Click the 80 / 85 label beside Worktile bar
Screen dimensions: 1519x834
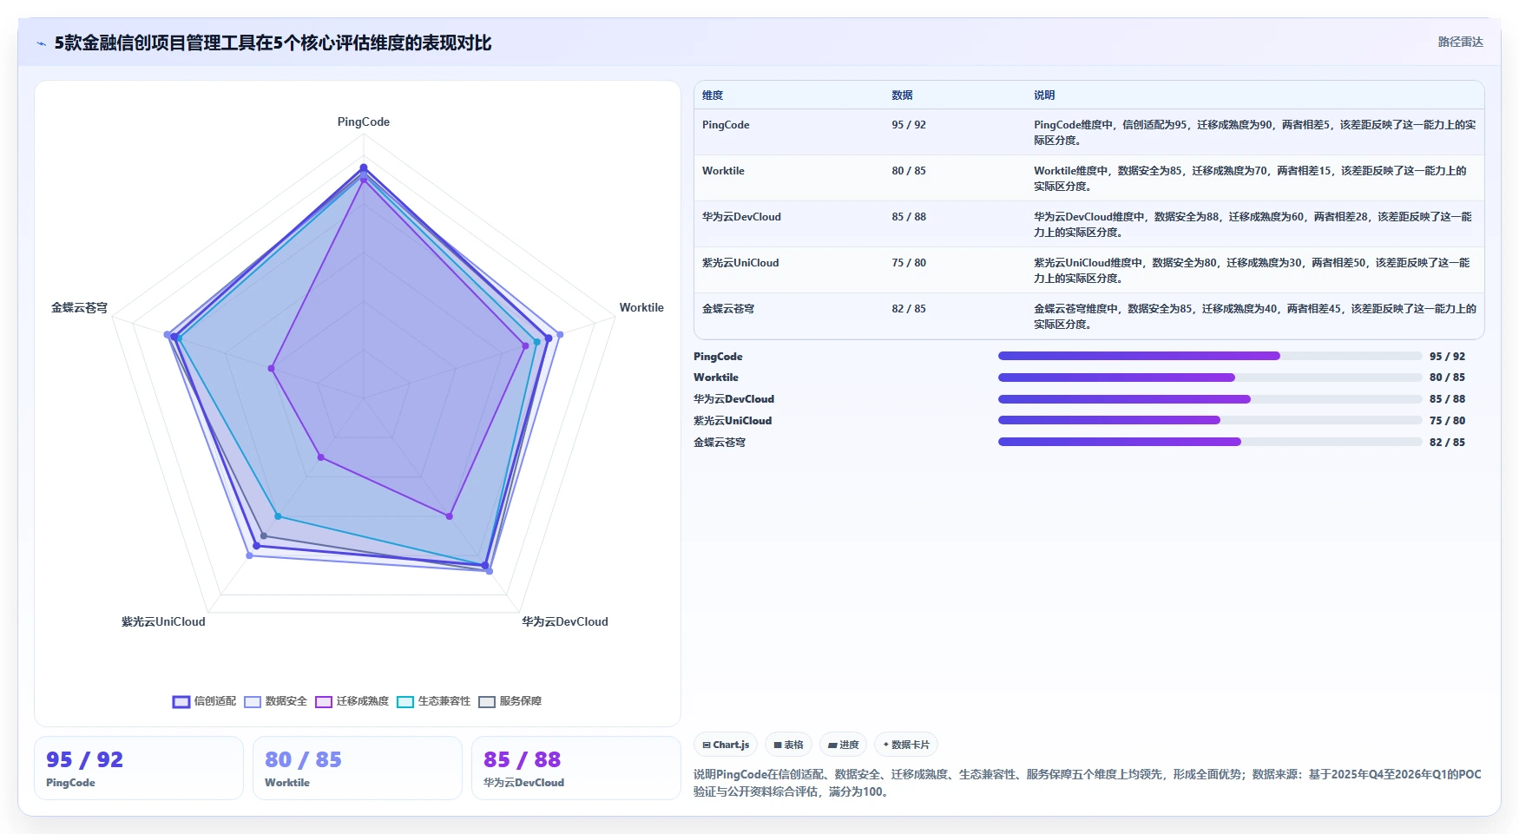pos(1447,378)
